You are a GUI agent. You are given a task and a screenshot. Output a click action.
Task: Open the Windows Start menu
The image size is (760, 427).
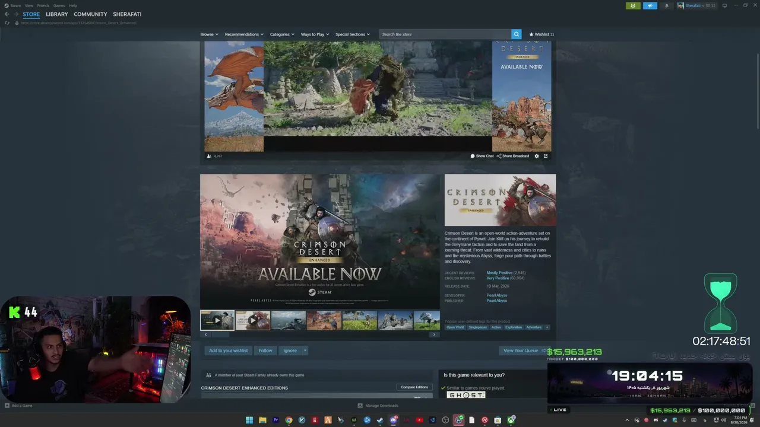249,420
